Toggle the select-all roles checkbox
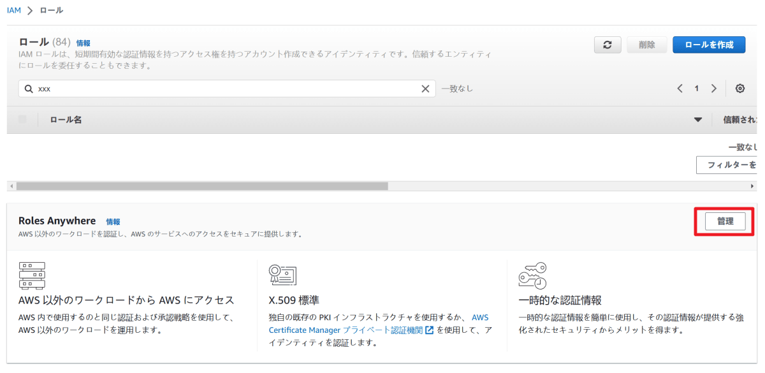Screen dimensions: 765x373 [23, 119]
